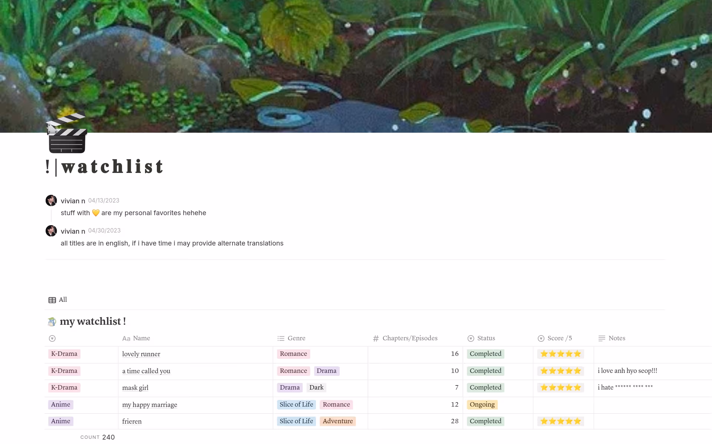Click the Genre column list icon
712x444 pixels.
point(281,338)
